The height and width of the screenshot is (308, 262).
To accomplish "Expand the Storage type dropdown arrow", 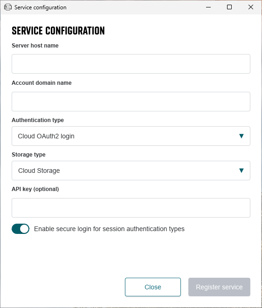I will (x=241, y=170).
